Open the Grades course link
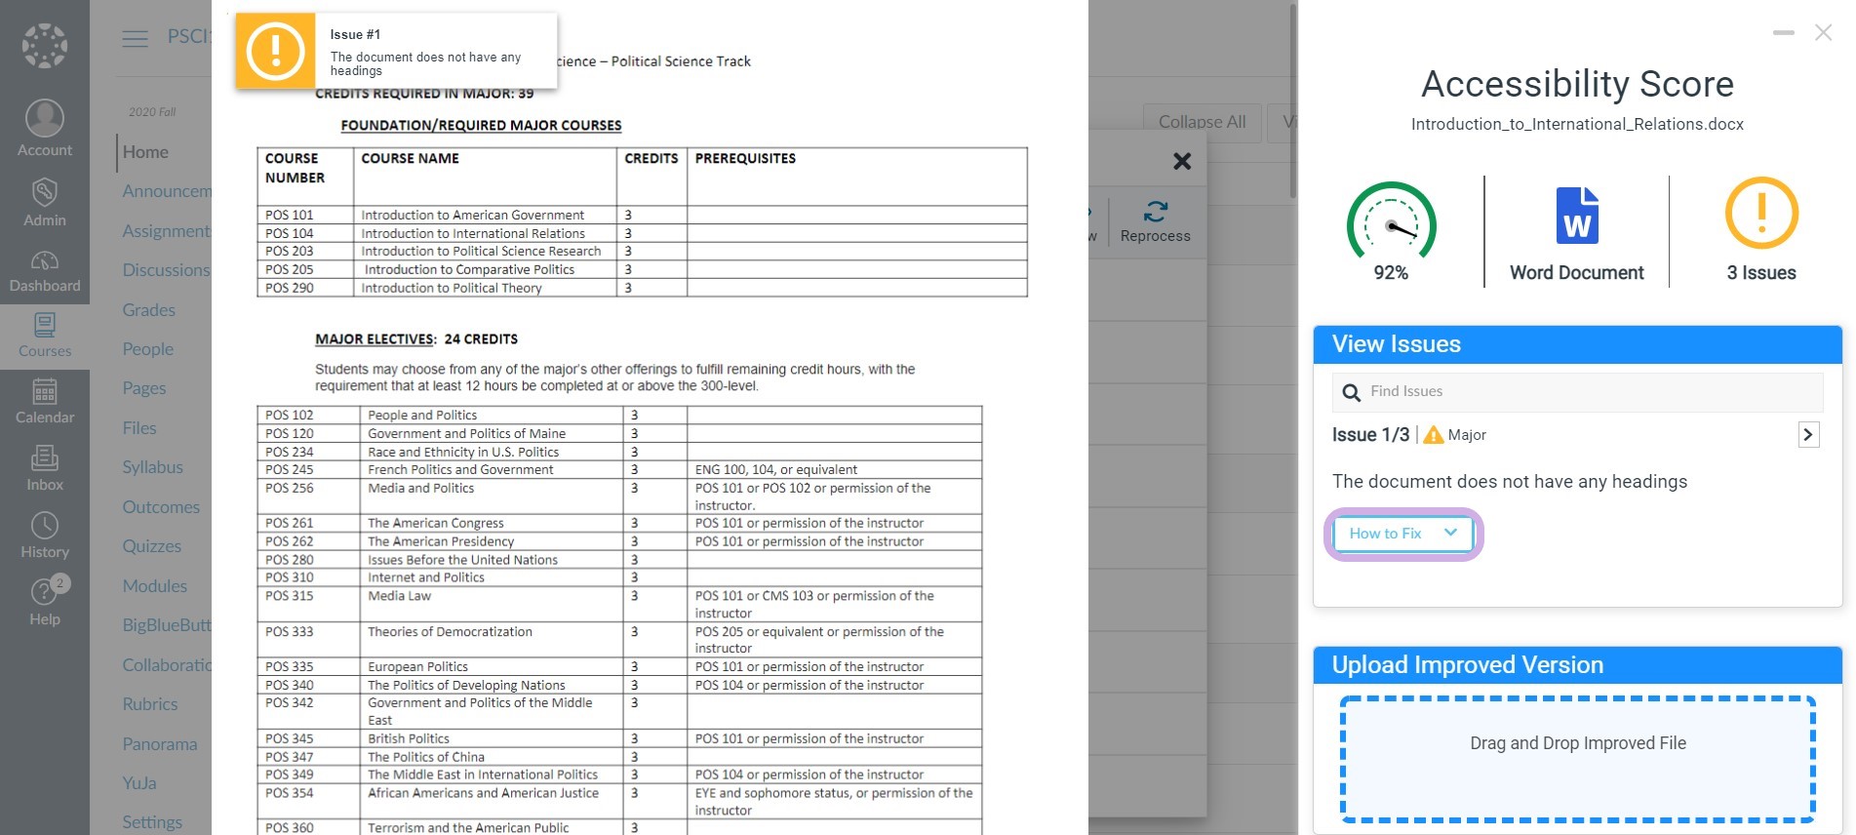 149,310
